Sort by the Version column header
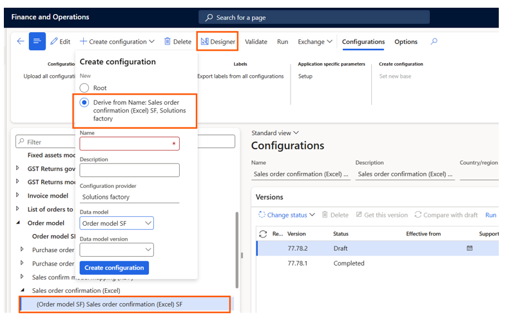 (x=296, y=234)
